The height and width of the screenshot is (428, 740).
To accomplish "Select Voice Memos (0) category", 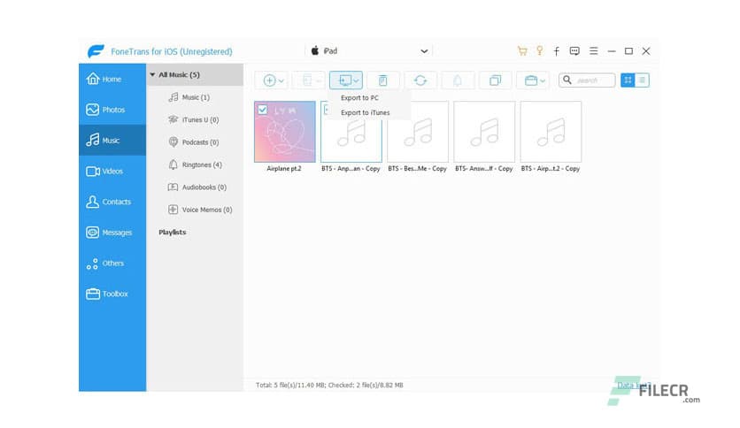I will [200, 210].
